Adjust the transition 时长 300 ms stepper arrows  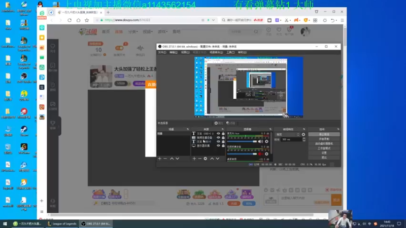[x=303, y=139]
